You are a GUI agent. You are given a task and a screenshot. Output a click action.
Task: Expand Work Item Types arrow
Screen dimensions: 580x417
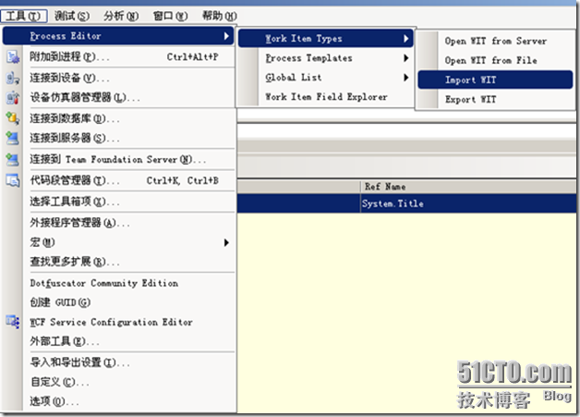point(405,38)
